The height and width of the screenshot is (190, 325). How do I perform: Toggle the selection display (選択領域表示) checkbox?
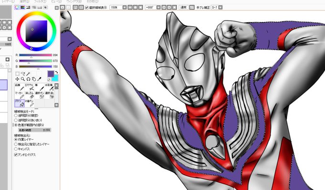pyautogui.click(x=87, y=8)
